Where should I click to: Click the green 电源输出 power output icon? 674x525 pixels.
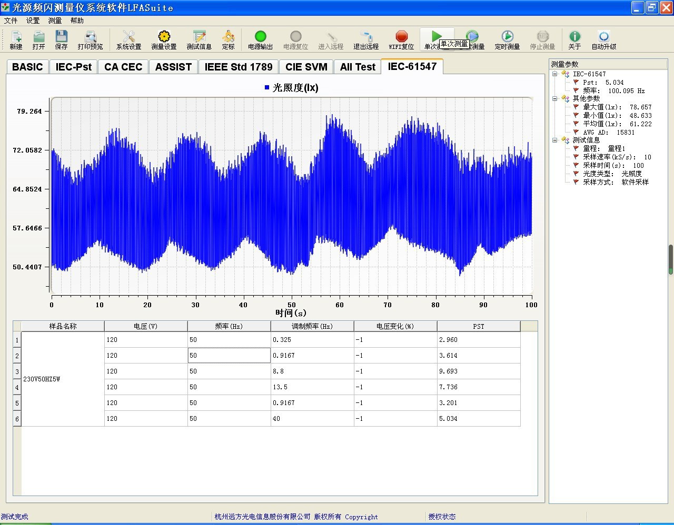coord(261,36)
